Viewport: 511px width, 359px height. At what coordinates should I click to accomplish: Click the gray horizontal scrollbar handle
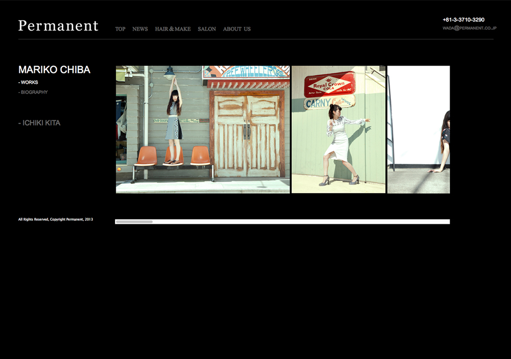[x=134, y=222]
